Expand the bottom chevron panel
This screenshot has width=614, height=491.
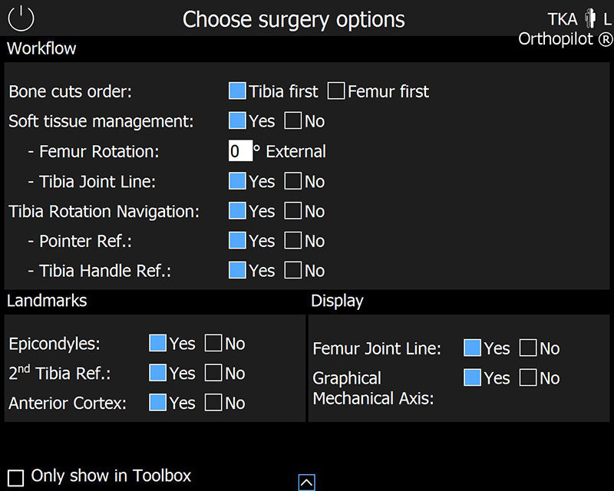[307, 481]
